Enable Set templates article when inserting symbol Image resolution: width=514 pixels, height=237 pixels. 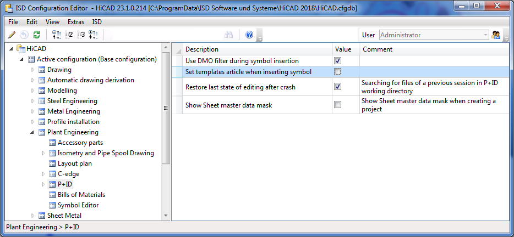point(337,72)
